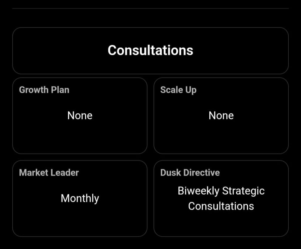The height and width of the screenshot is (249, 301).
Task: Click the word Strategic in Dusk Directive
Action: (x=243, y=191)
